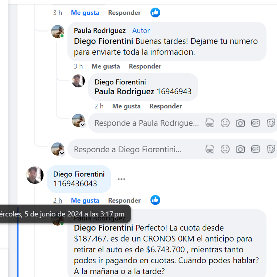Unlike Diego's 1169436043 comment via Me gusta
Image resolution: width=277 pixels, height=277 pixels.
point(85,200)
